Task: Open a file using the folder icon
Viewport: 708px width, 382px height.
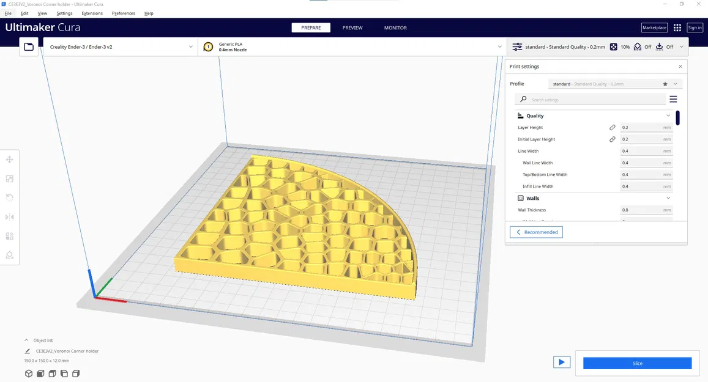Action: (x=28, y=46)
